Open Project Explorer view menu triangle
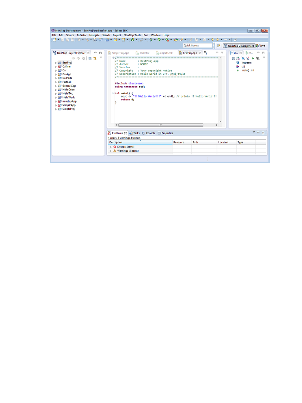Viewport: 302px width, 403px height. click(x=101, y=57)
